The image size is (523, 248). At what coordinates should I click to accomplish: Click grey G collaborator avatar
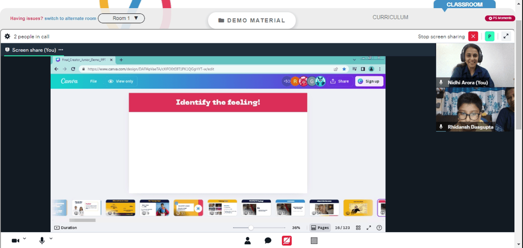(312, 81)
